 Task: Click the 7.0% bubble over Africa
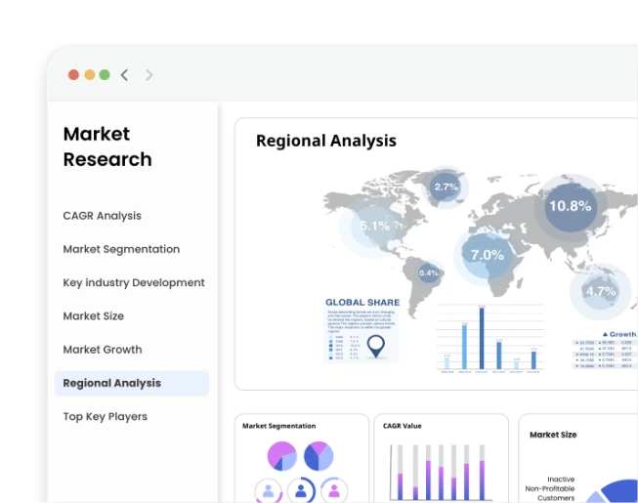[487, 255]
